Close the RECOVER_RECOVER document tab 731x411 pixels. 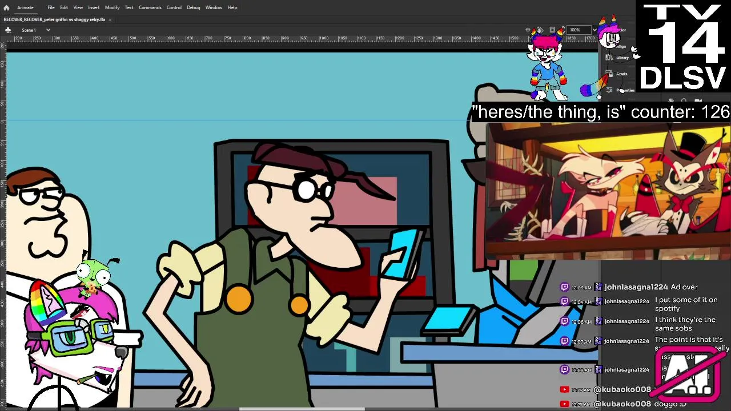pos(110,19)
